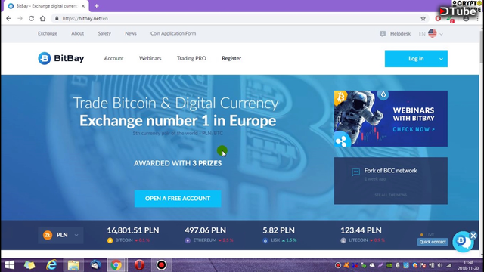Open the About menu item
This screenshot has width=484, height=272.
click(77, 33)
